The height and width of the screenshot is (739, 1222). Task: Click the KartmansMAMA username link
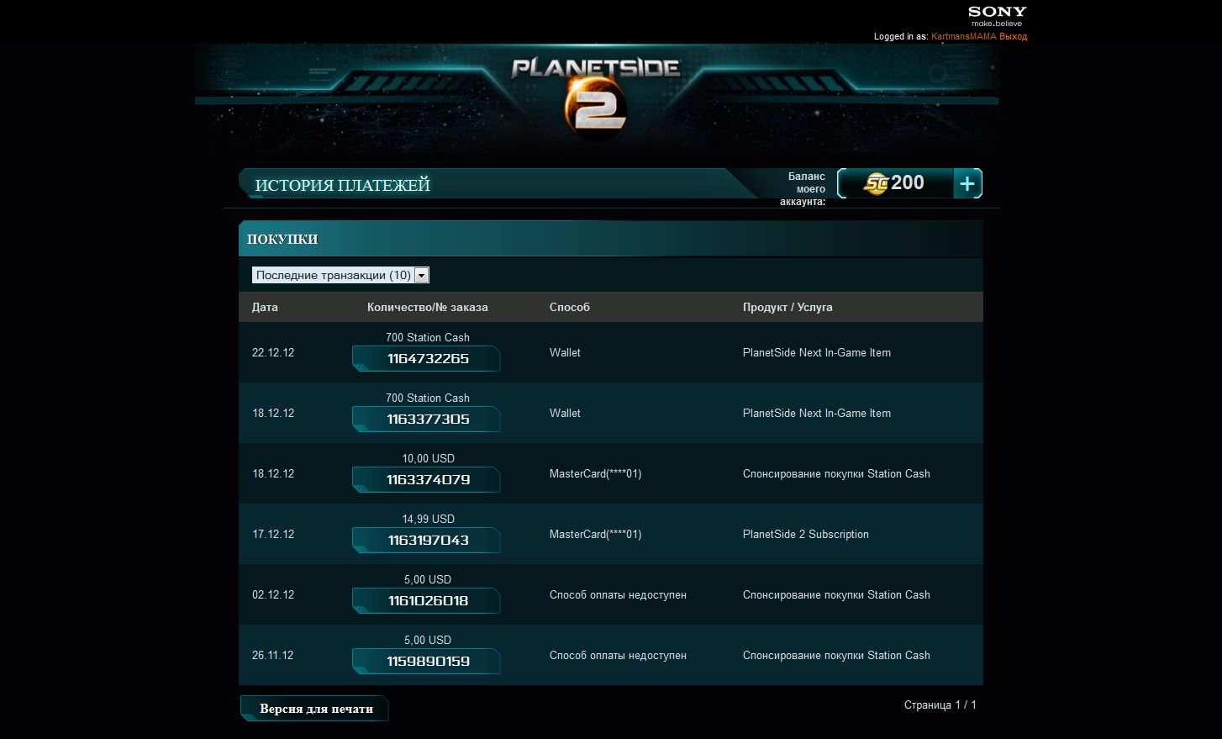coord(963,37)
